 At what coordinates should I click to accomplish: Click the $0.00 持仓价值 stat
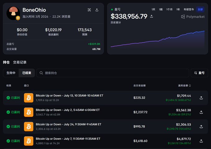pyautogui.click(x=22, y=32)
